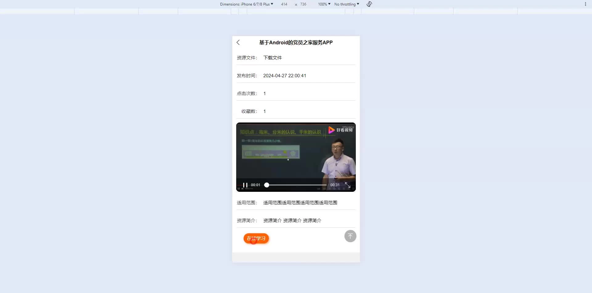The height and width of the screenshot is (293, 592).
Task: Click the 适用范围 value text row
Action: [300, 203]
